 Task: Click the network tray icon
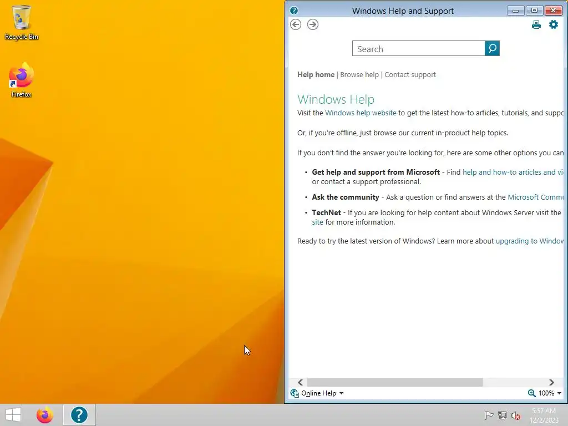pyautogui.click(x=502, y=415)
